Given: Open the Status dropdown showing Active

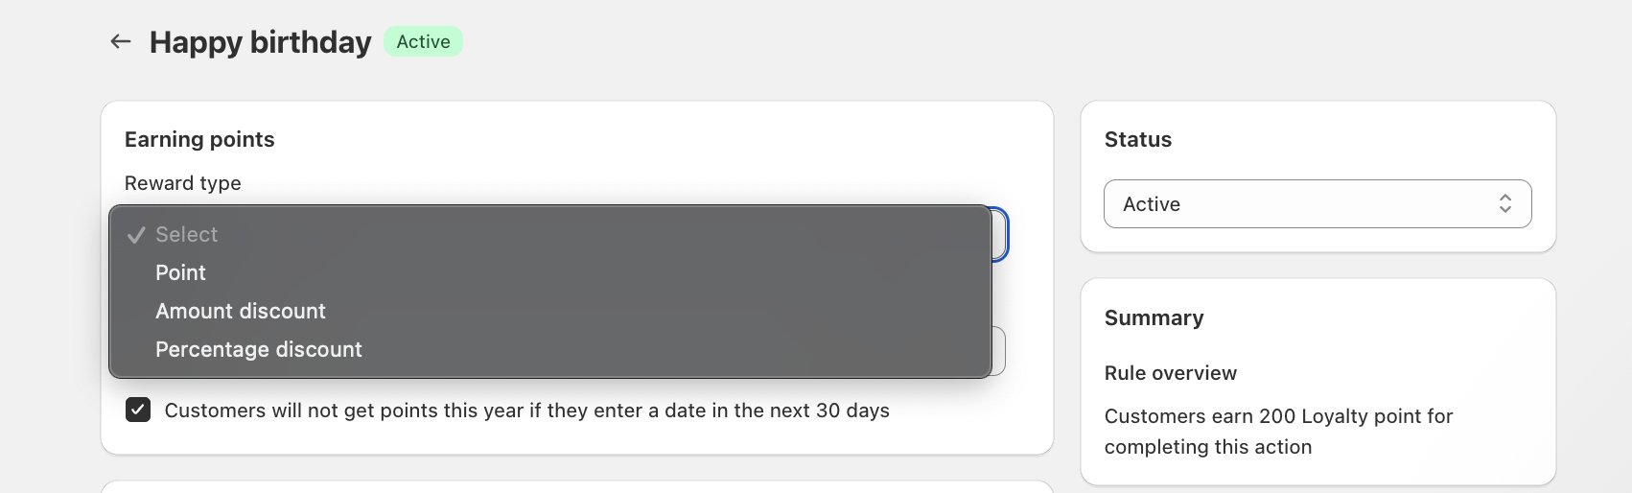Looking at the screenshot, I should (1317, 203).
